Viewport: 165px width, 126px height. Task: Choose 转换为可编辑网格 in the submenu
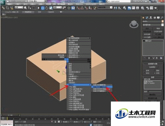(102, 85)
